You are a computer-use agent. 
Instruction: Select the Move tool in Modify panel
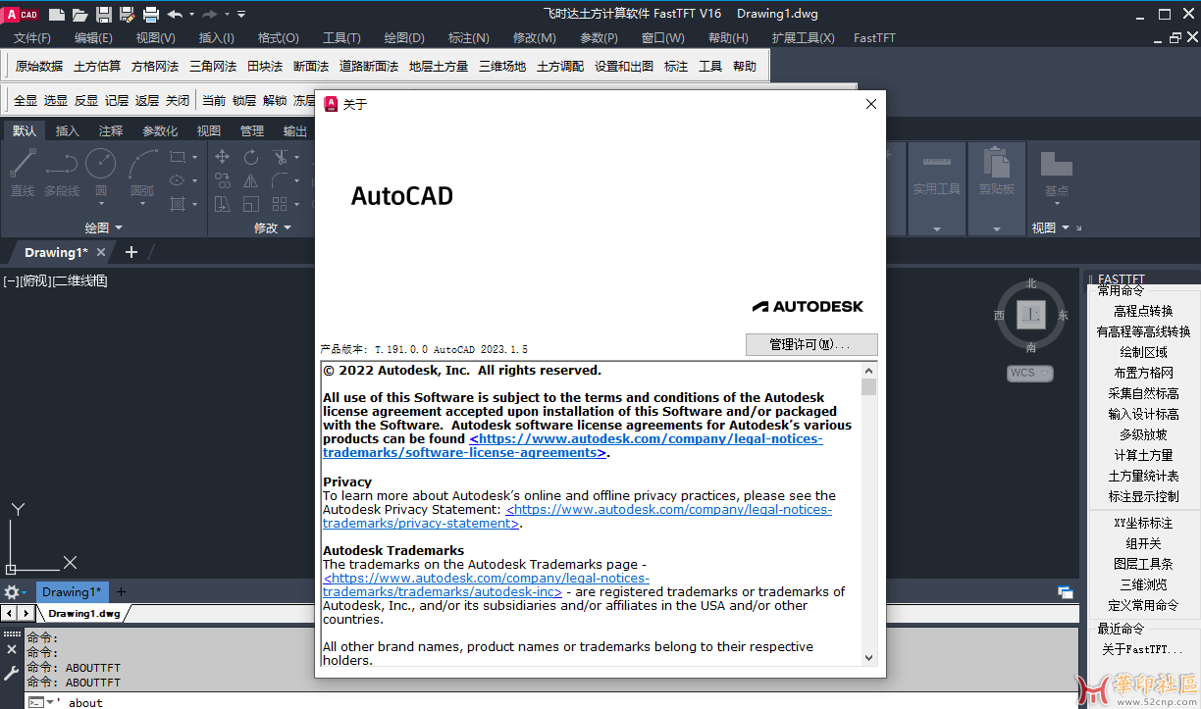click(x=223, y=157)
